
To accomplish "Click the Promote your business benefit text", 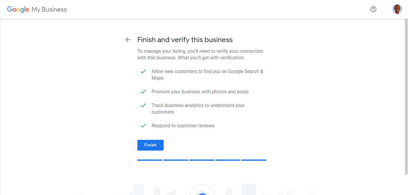I will pyautogui.click(x=200, y=92).
